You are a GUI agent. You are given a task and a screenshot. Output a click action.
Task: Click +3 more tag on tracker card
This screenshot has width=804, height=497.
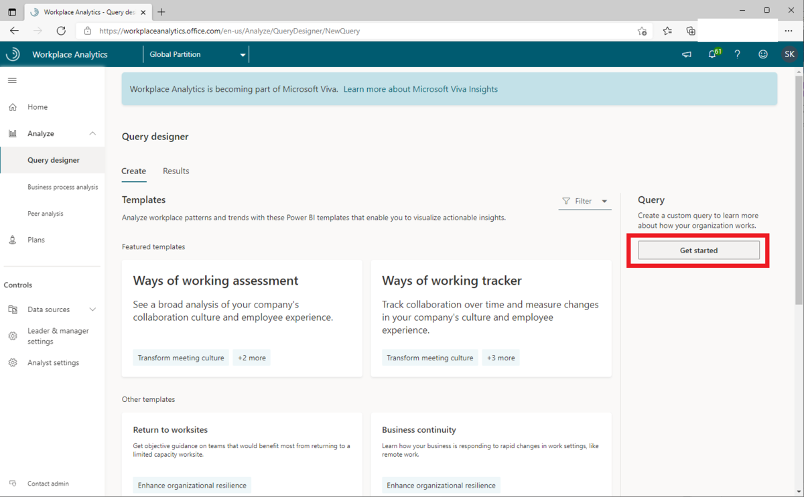pyautogui.click(x=501, y=358)
